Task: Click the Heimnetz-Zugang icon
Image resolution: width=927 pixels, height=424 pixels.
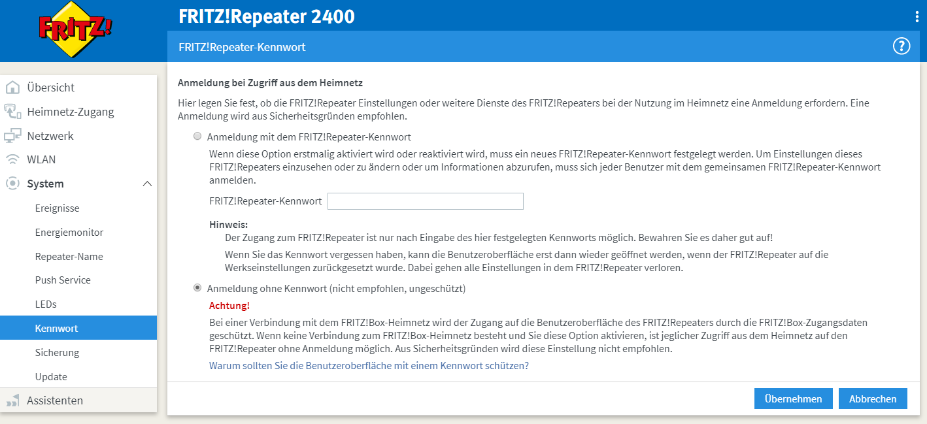Action: pyautogui.click(x=12, y=112)
